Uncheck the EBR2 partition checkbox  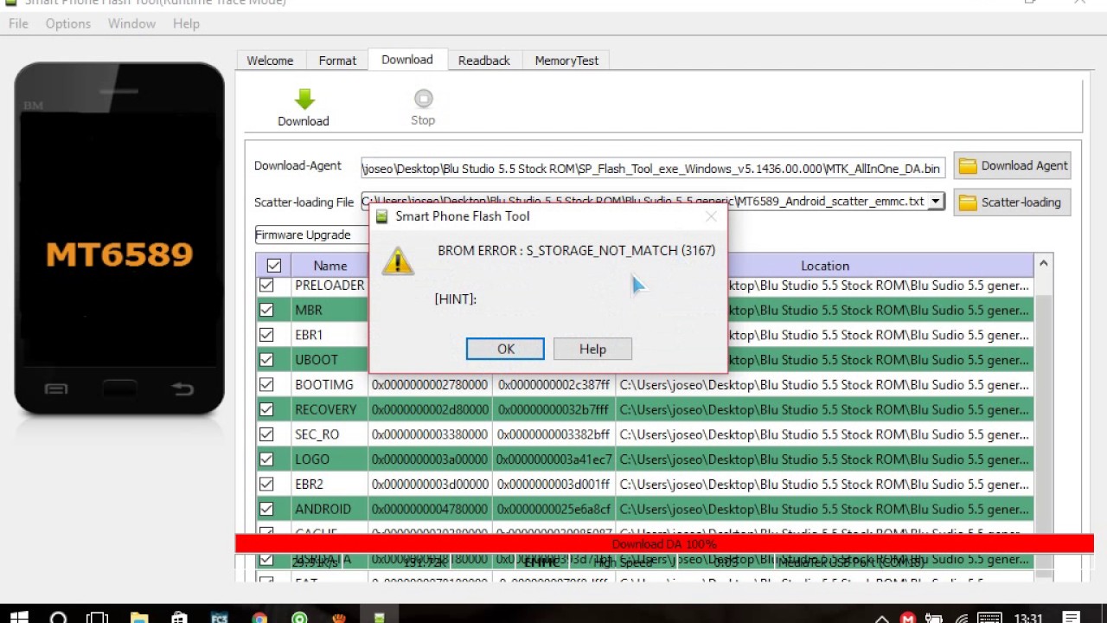(266, 484)
